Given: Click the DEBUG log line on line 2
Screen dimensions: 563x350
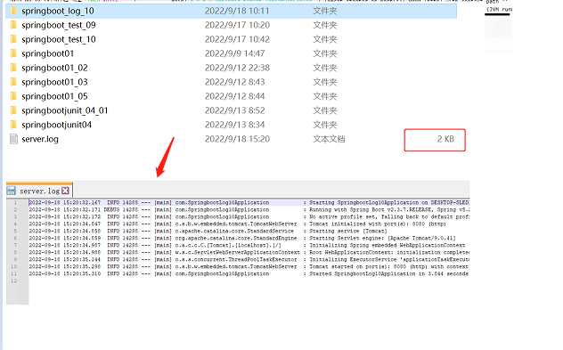Looking at the screenshot, I should point(249,209).
